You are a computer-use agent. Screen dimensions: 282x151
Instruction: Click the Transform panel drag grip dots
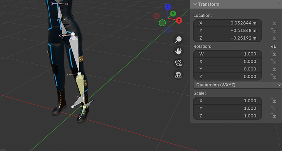(280, 4)
